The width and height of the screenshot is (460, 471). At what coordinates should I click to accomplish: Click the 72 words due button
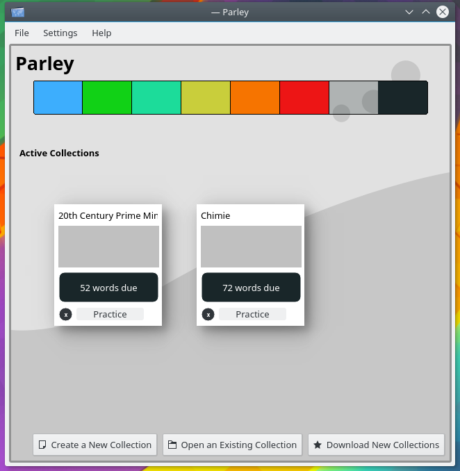(251, 288)
